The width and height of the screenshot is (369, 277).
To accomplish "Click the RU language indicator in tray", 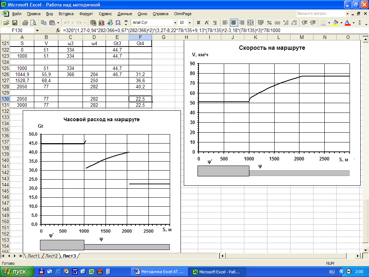I will pyautogui.click(x=332, y=272).
